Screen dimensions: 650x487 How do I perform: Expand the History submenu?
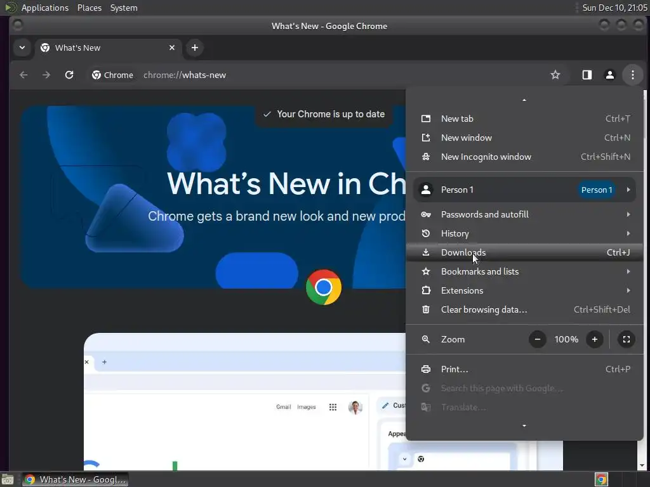point(524,233)
